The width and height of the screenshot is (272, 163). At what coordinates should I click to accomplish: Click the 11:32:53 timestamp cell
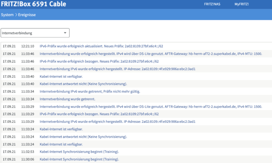(x=28, y=152)
